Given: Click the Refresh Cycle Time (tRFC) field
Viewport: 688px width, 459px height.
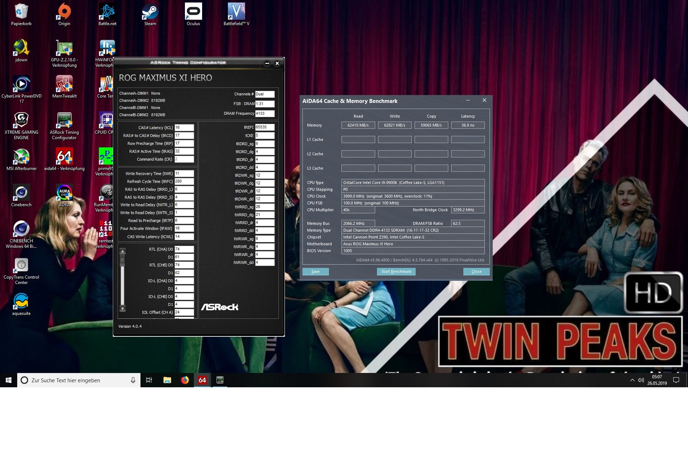Looking at the screenshot, I should coord(184,181).
